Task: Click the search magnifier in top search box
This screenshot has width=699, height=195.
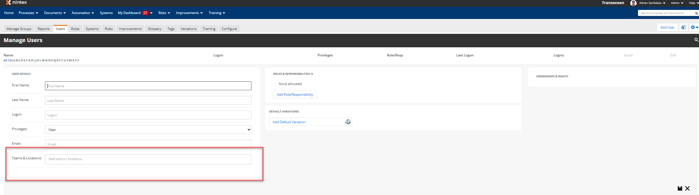Action: (x=696, y=13)
